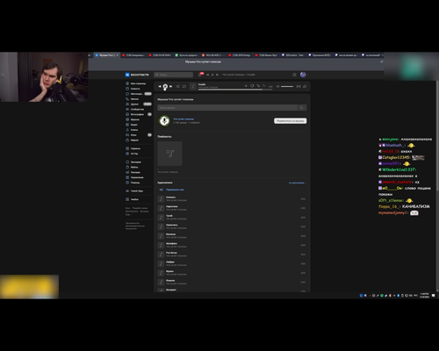Viewport: 439px width, 351px height.
Task: Open Windows notification center icon
Action: point(434,296)
